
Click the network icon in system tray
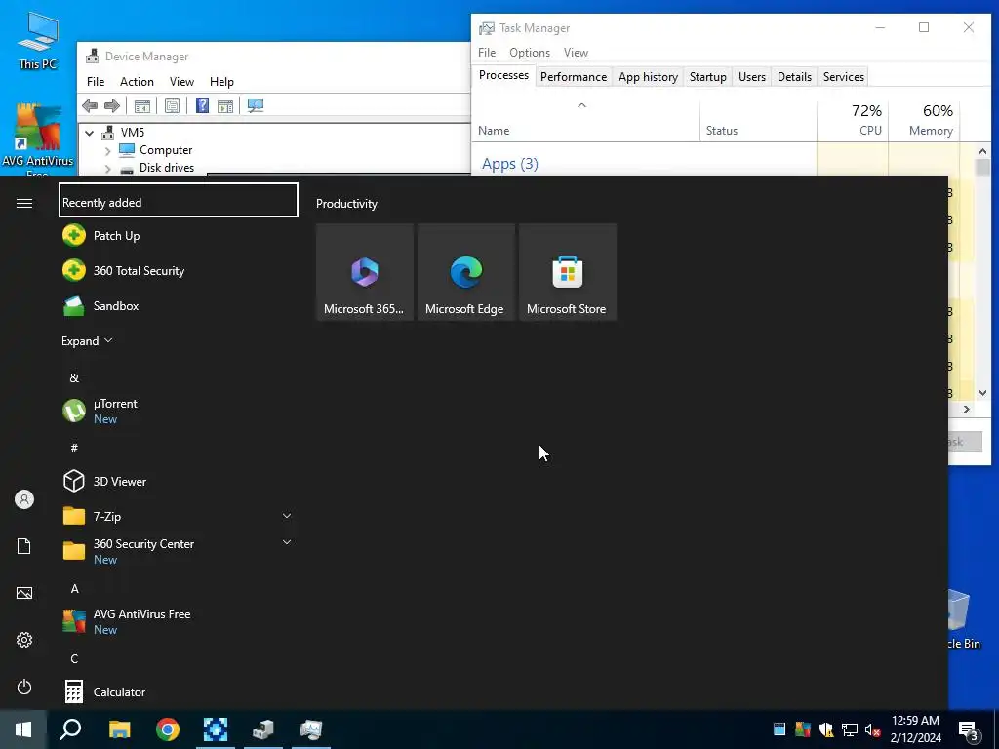(x=850, y=729)
